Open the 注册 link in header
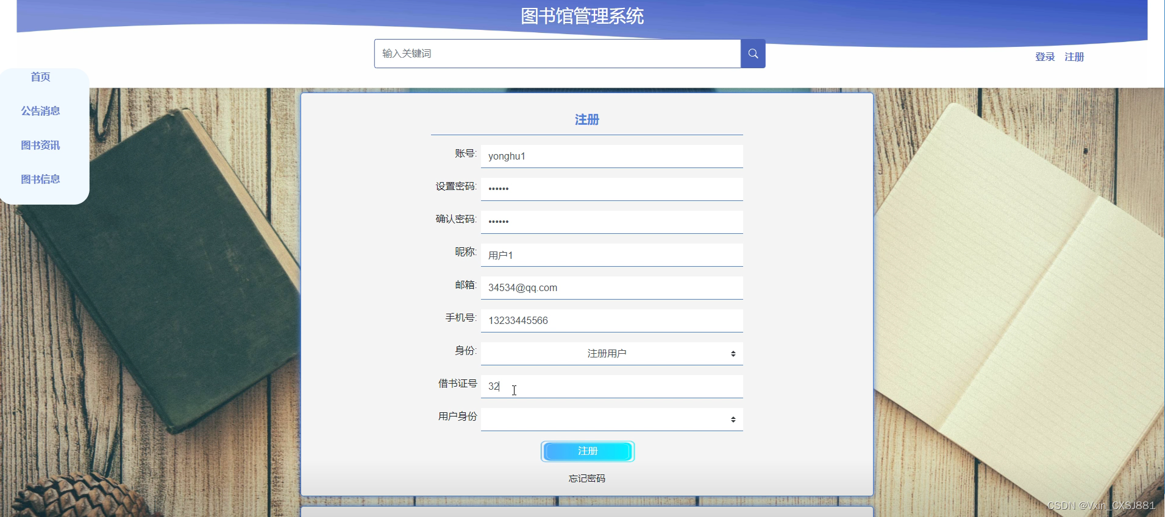 (1074, 57)
